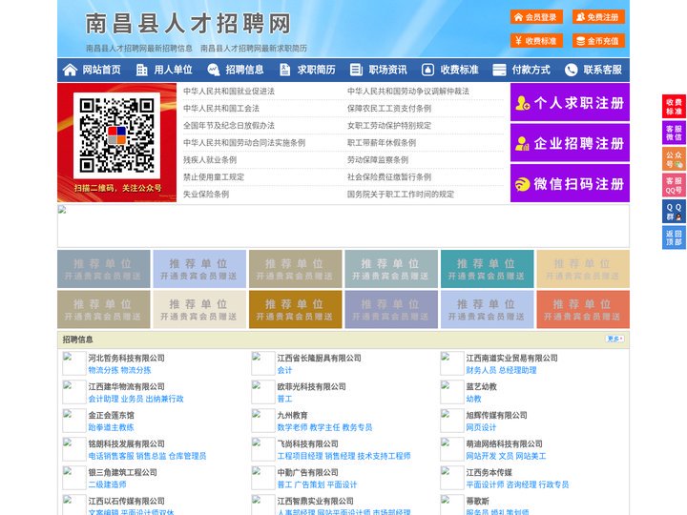The height and width of the screenshot is (515, 687).
Task: Click the building icon beside 用人单位
Action: coord(141,70)
